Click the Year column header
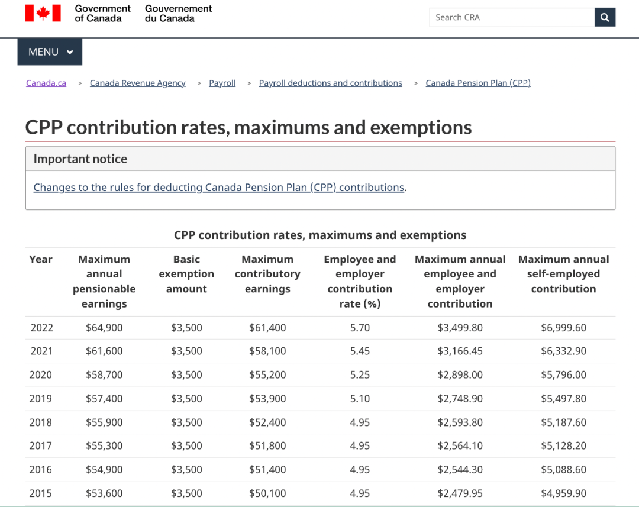 [x=41, y=259]
